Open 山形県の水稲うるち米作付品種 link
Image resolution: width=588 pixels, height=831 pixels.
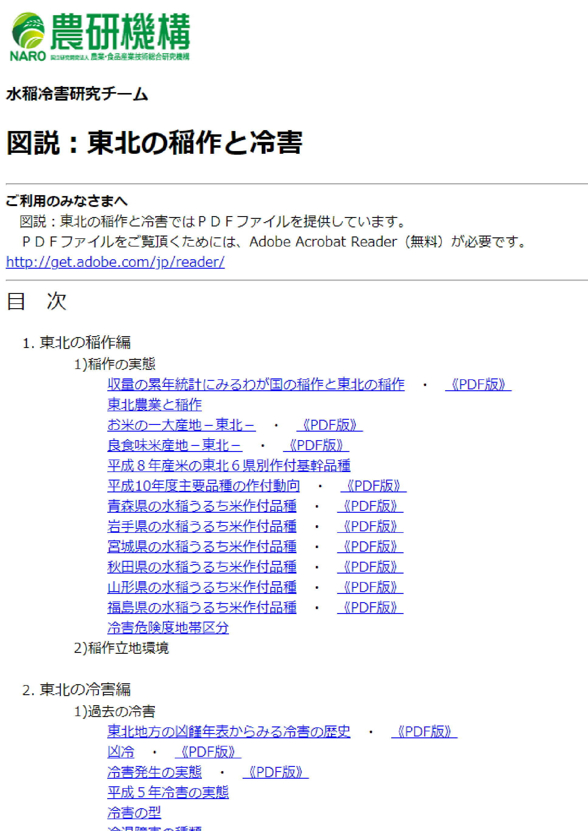[202, 587]
